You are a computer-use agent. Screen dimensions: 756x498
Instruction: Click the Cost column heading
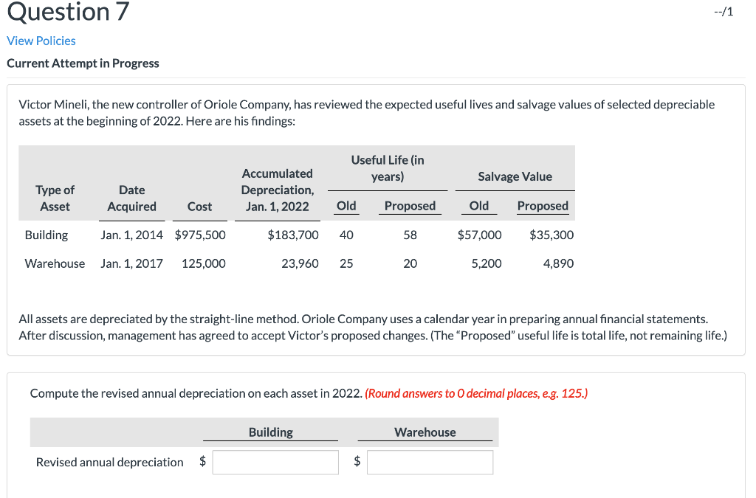pyautogui.click(x=199, y=207)
